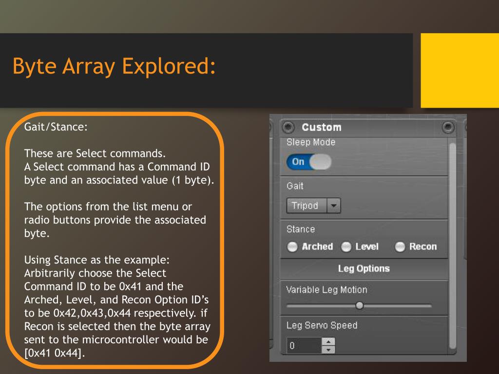Decrease Leg Servo Speed with down arrow

pyautogui.click(x=328, y=350)
